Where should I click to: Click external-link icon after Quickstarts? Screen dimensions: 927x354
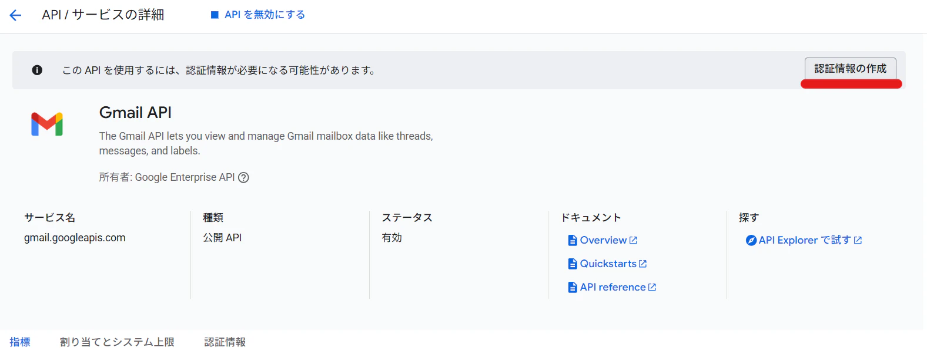642,264
